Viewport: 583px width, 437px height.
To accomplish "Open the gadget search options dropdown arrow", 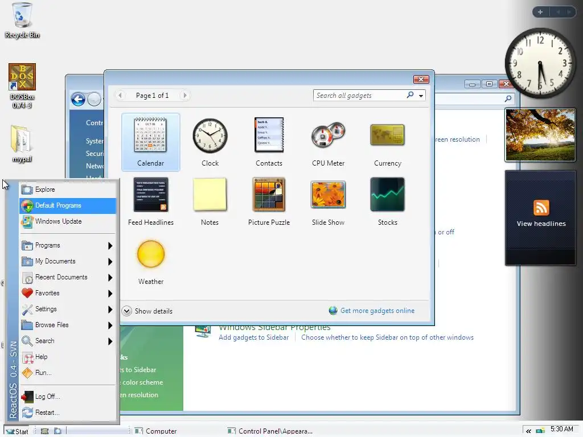I will pos(421,96).
